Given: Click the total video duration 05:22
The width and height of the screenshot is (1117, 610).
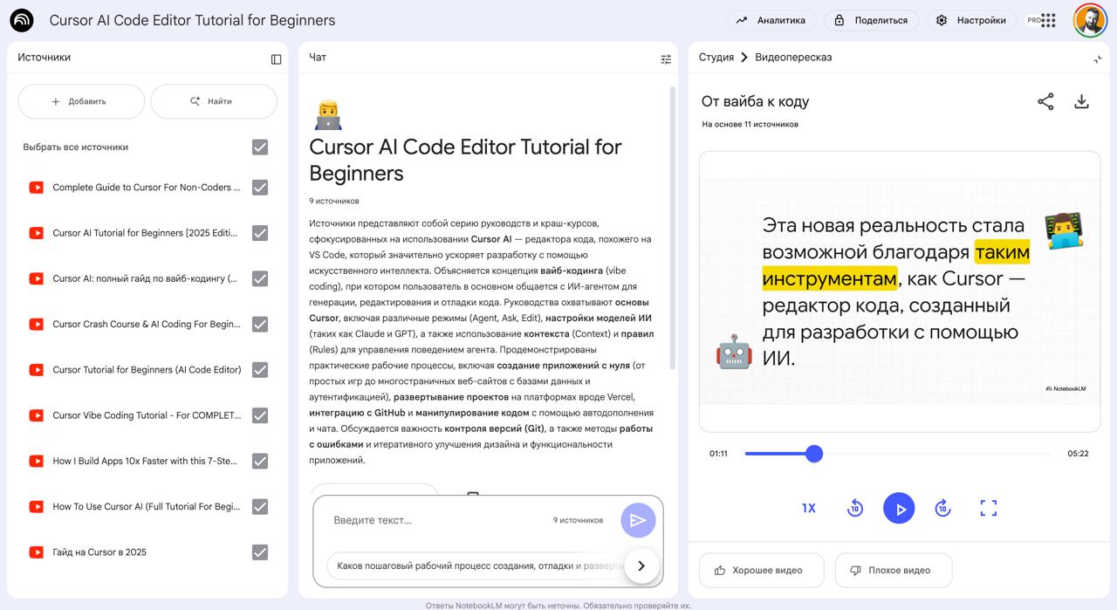Looking at the screenshot, I should coord(1078,454).
